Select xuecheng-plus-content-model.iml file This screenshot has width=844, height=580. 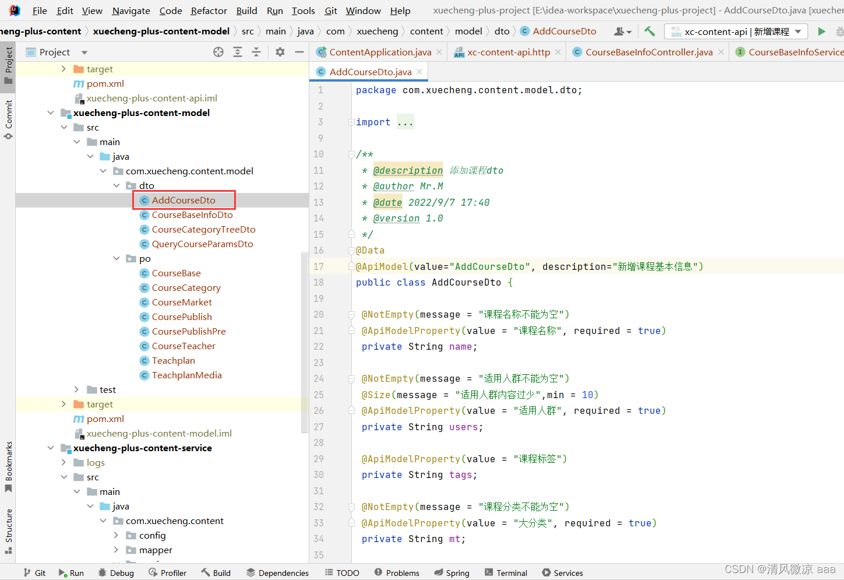[158, 434]
